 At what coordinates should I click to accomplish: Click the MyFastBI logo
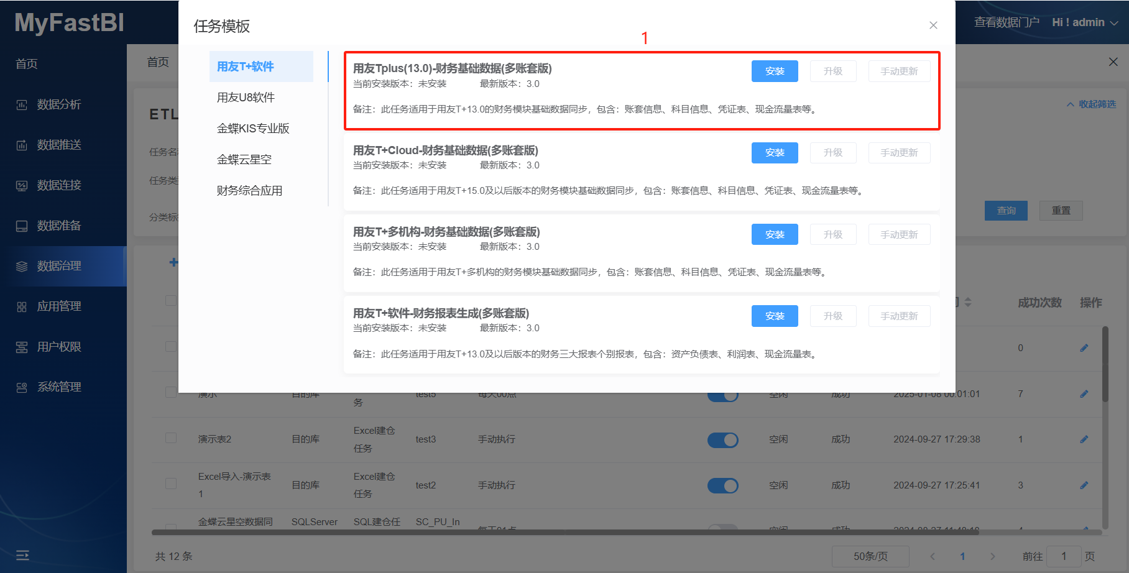tap(69, 22)
